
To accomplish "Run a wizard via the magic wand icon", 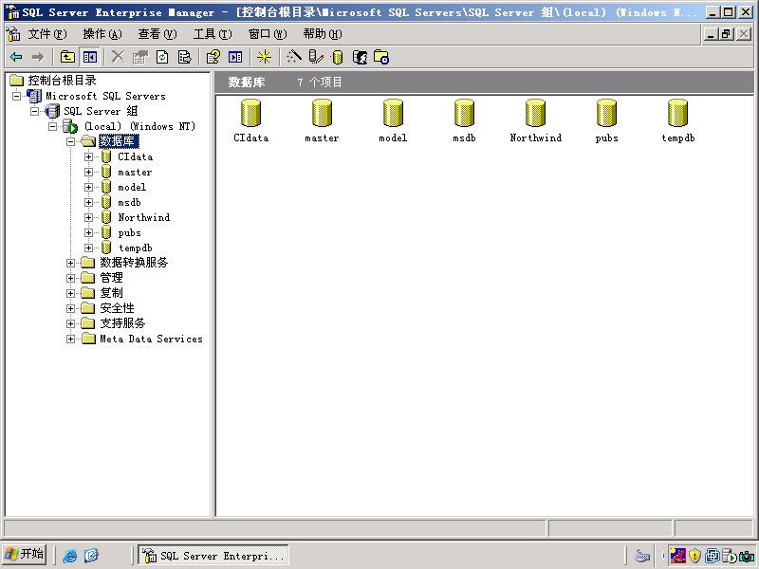I will (x=293, y=57).
